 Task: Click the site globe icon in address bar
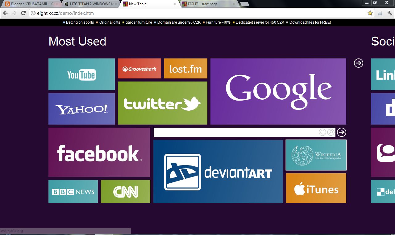click(33, 13)
